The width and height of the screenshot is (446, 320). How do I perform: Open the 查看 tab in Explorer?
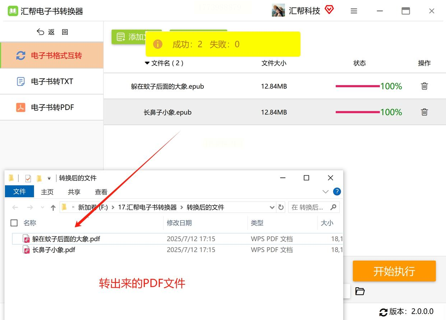(x=101, y=192)
